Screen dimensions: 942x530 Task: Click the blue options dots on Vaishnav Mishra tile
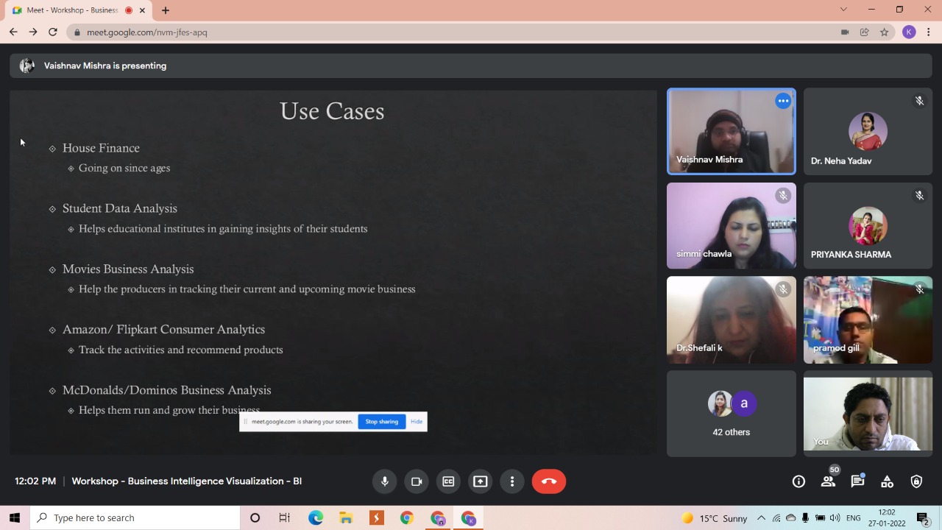(x=783, y=101)
